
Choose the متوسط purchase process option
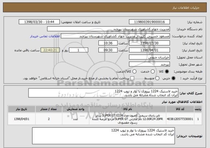(157, 79)
